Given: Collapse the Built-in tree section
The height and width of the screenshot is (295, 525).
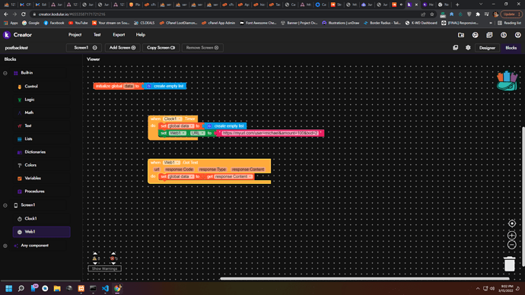Looking at the screenshot, I should tap(5, 73).
